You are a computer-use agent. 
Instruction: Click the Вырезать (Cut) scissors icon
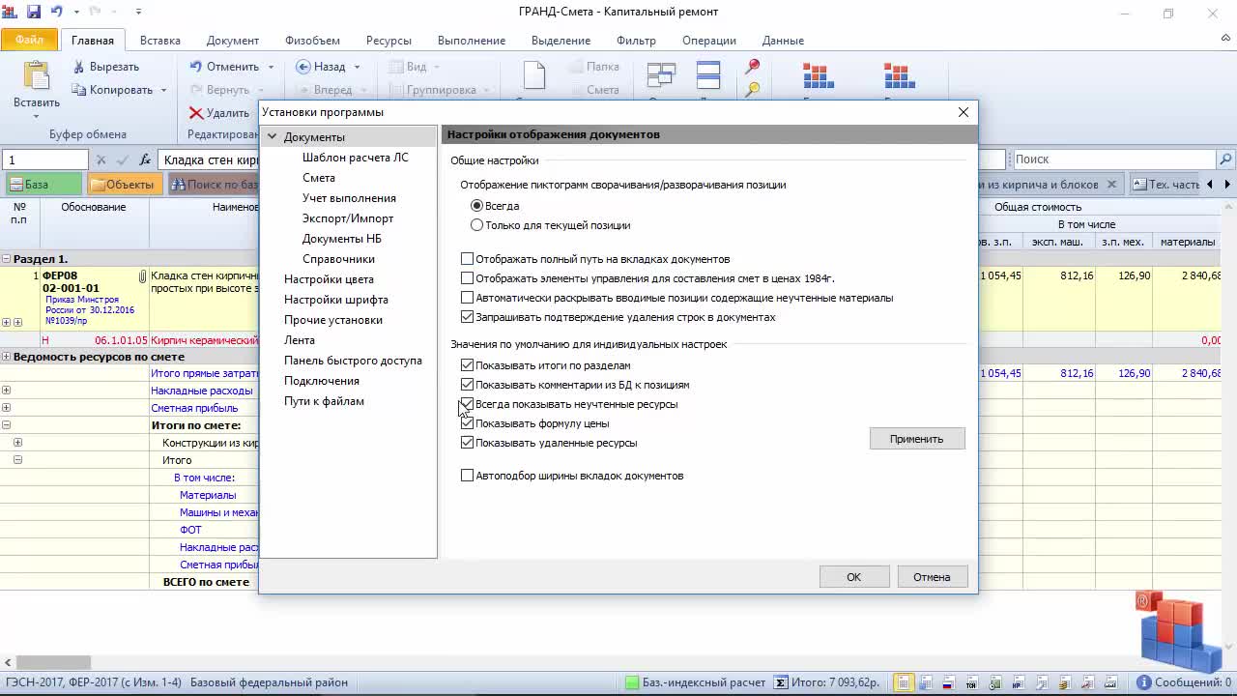pos(79,67)
